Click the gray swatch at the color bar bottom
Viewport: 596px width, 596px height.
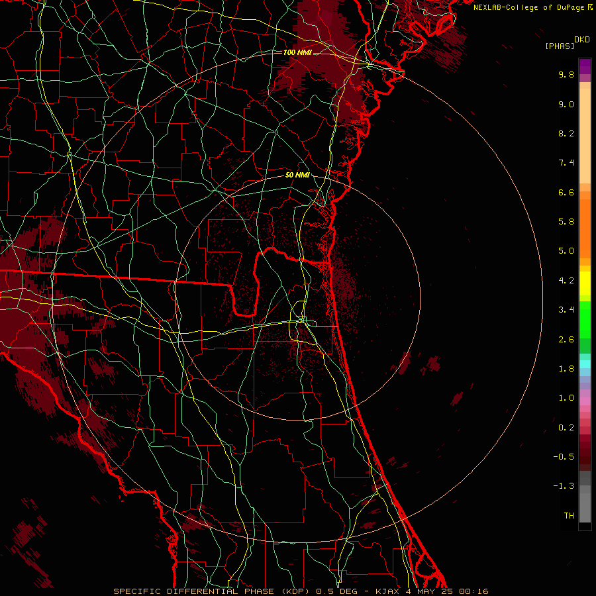585,507
